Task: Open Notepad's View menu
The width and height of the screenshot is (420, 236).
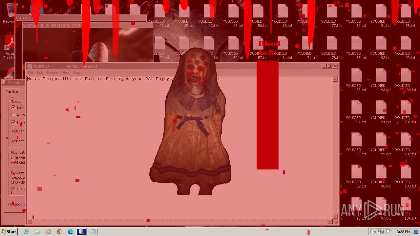Action: click(x=66, y=72)
